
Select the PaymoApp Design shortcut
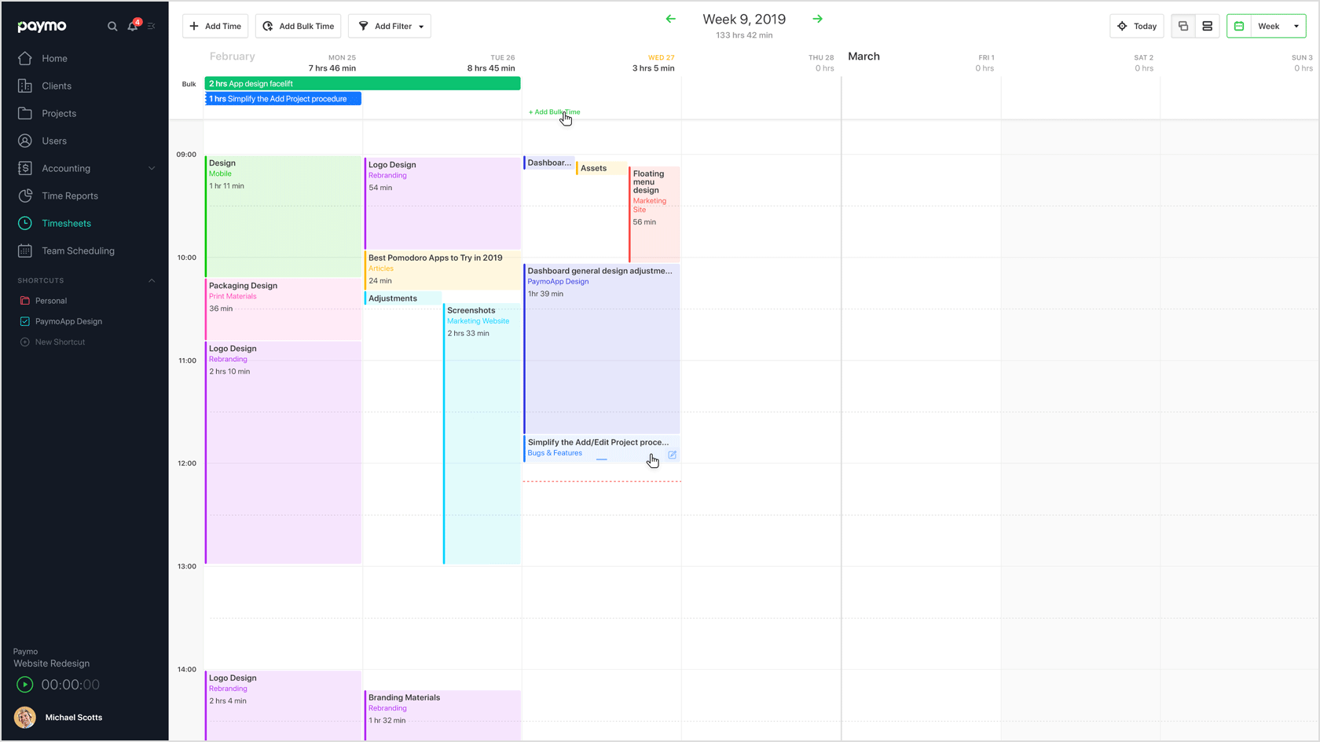[x=68, y=321]
